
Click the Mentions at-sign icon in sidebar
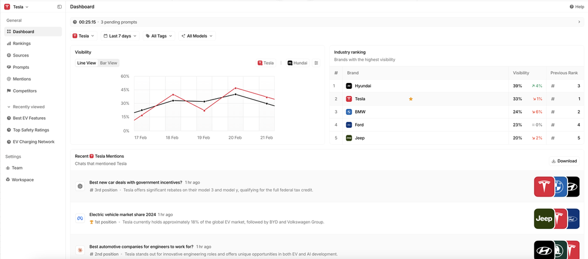[9, 79]
